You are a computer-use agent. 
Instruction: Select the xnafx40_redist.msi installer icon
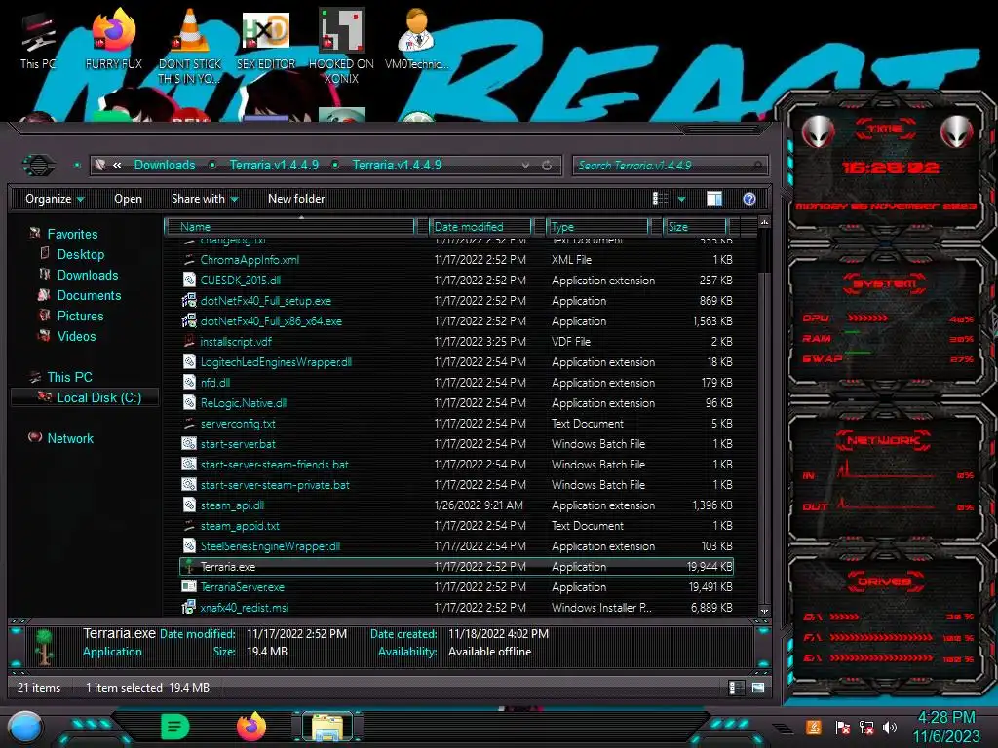[189, 607]
